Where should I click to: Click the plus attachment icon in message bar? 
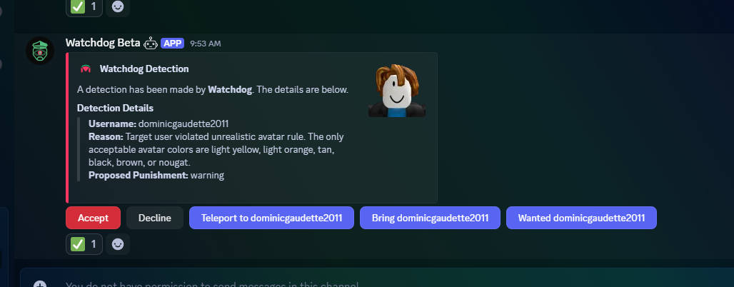[x=41, y=284]
